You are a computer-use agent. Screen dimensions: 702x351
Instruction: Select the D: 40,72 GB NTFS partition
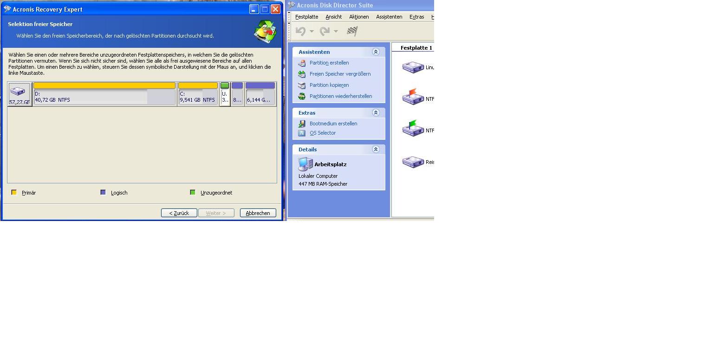[104, 94]
